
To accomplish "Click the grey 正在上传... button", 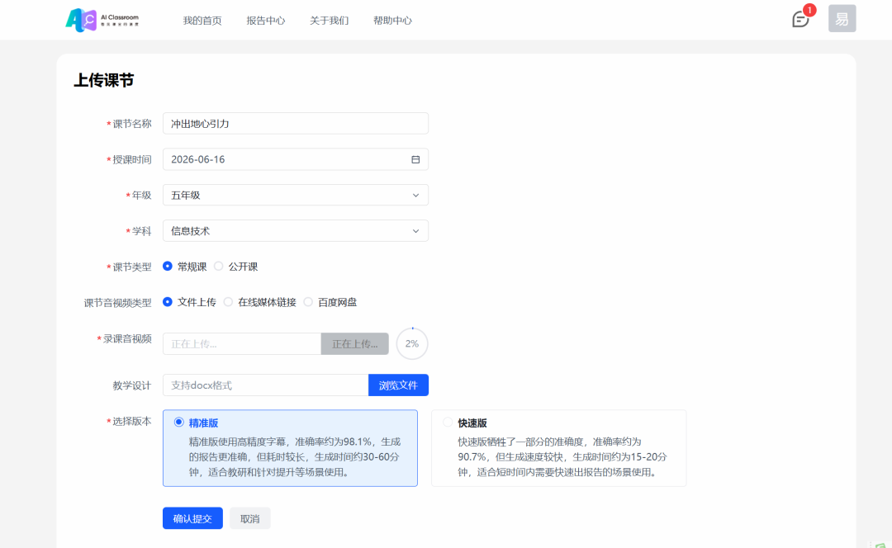I will [x=355, y=344].
